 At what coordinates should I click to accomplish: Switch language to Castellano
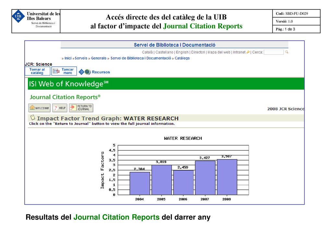pyautogui.click(x=164, y=52)
